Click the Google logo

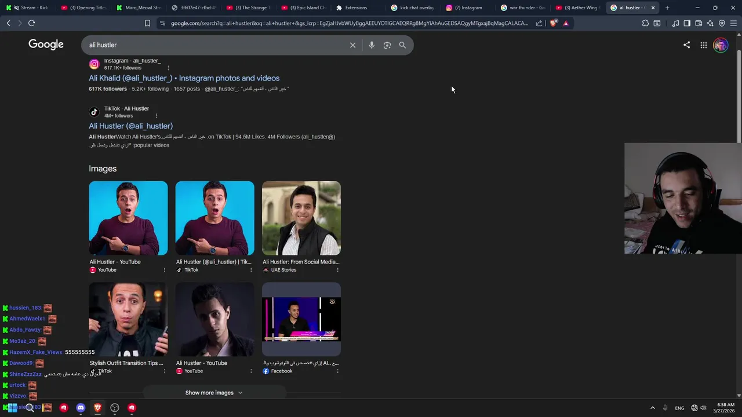46,45
